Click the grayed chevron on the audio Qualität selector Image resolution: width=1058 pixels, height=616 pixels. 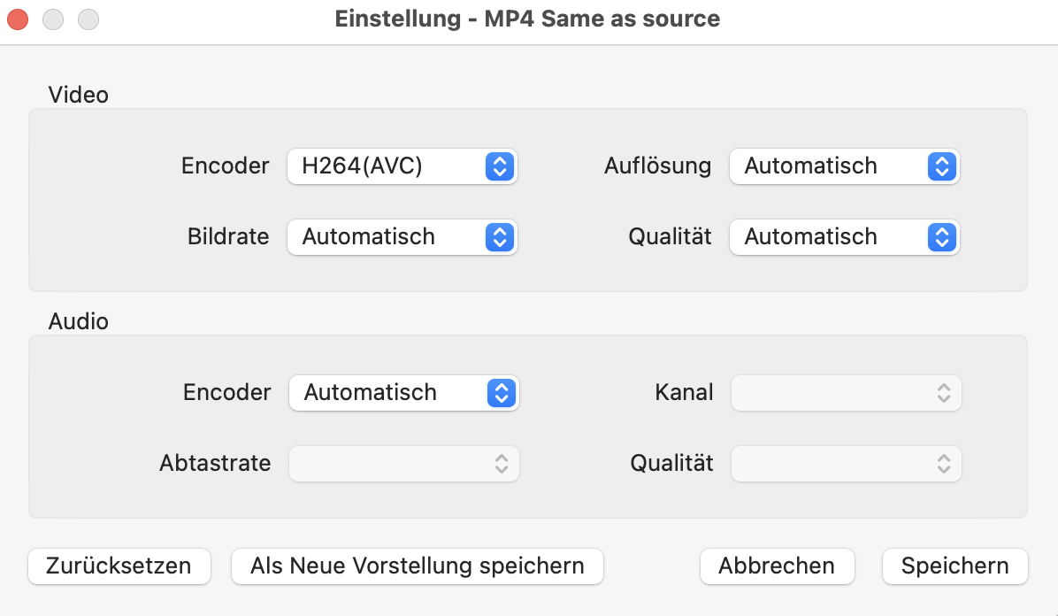click(x=945, y=463)
